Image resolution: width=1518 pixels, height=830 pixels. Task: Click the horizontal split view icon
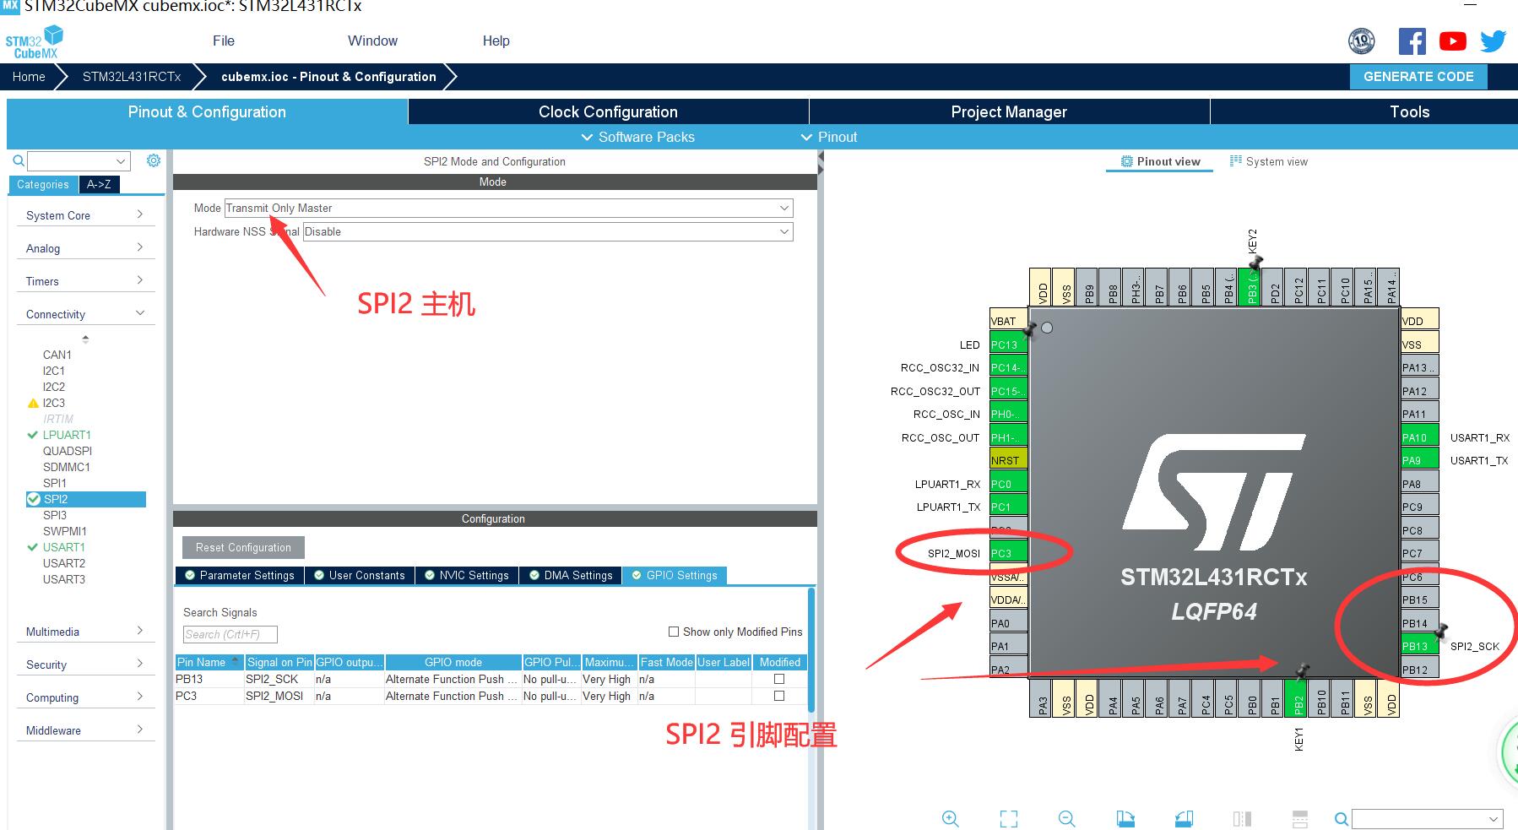(x=1300, y=818)
